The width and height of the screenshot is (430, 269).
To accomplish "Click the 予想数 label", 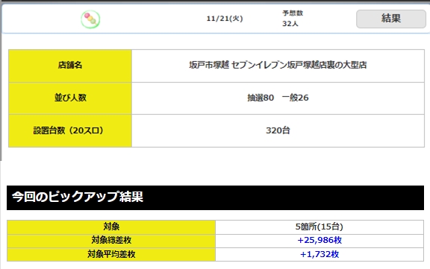I will (x=293, y=13).
